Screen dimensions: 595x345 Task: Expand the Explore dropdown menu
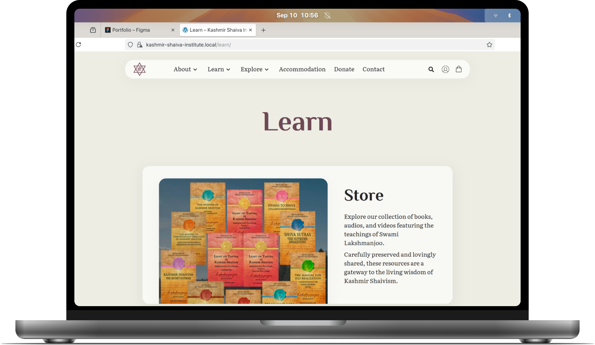pos(254,69)
